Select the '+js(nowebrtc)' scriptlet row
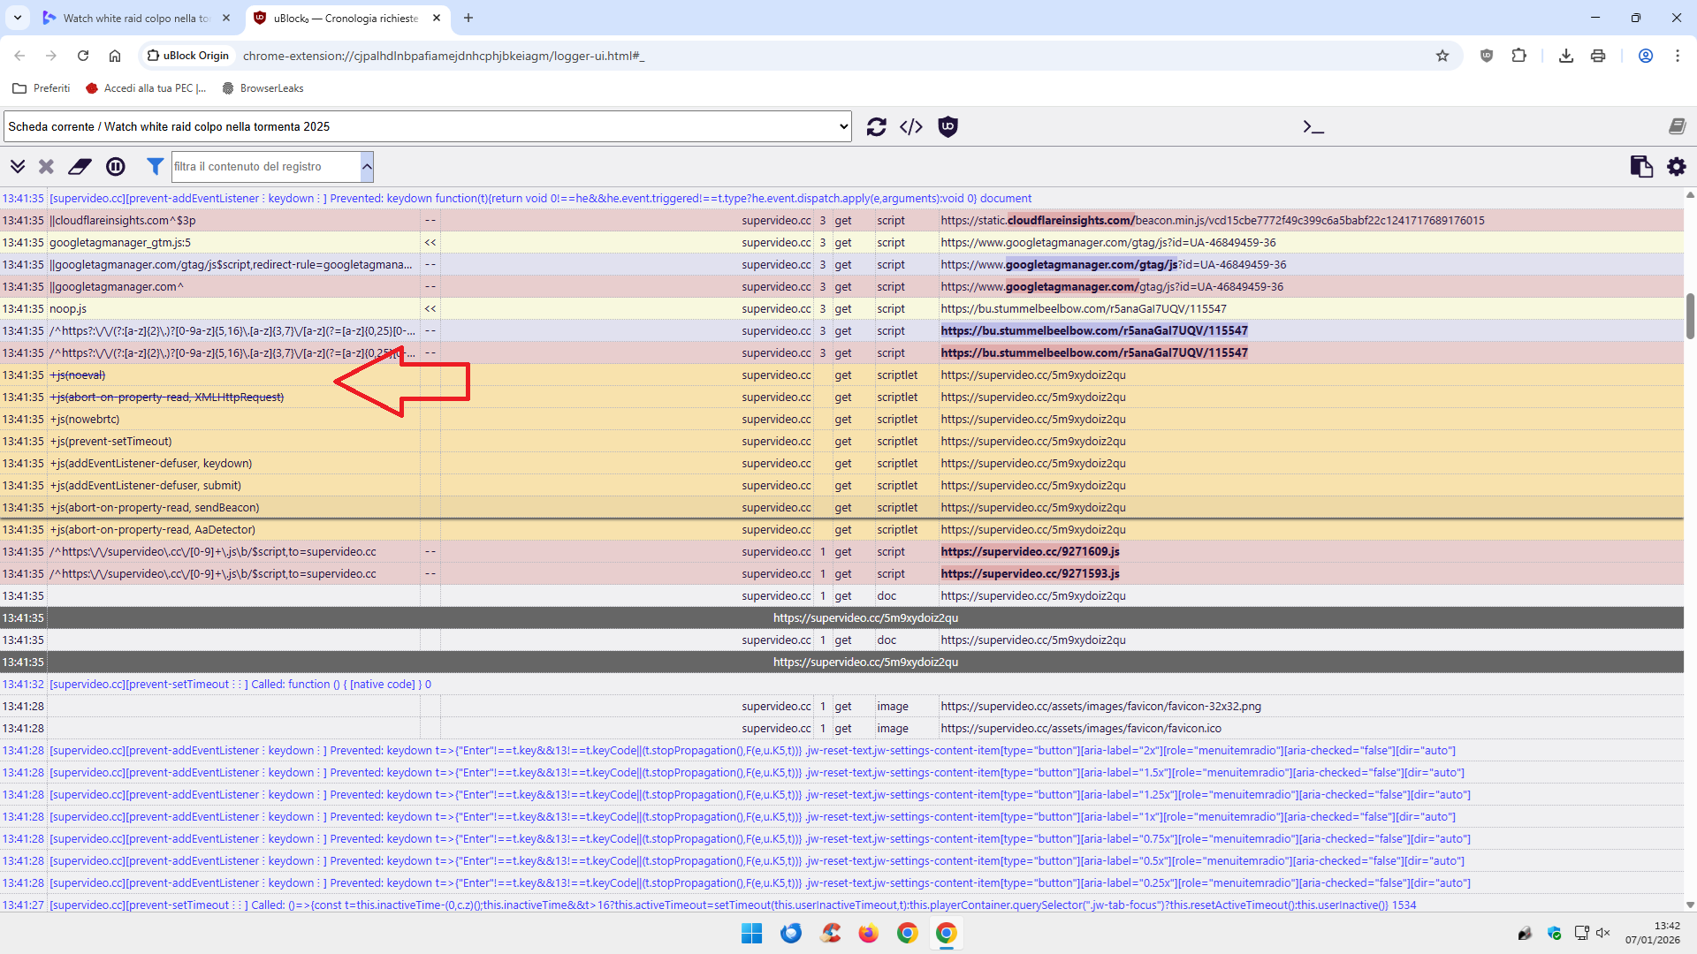 click(x=841, y=420)
